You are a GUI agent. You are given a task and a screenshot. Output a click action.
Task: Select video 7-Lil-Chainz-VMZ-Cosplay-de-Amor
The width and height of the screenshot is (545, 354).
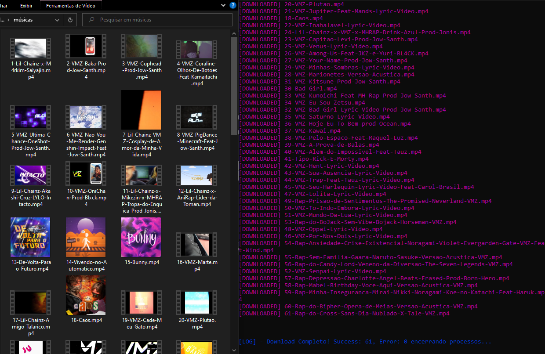click(141, 124)
